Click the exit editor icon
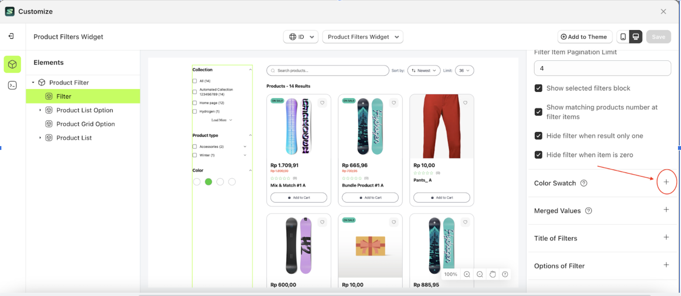681x296 pixels. click(x=11, y=36)
